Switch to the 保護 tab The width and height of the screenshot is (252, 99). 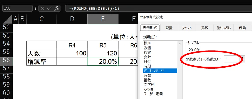point(242,28)
